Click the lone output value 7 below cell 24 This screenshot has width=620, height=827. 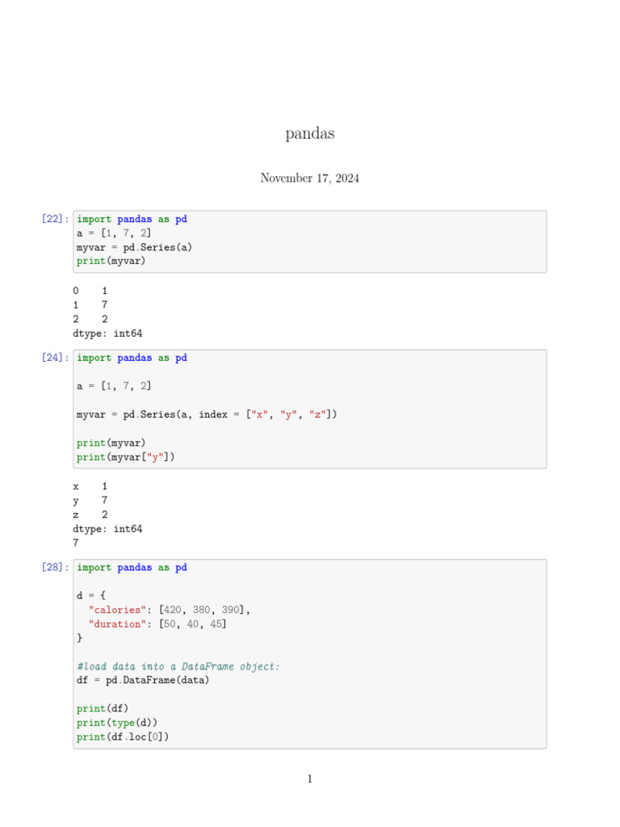76,544
